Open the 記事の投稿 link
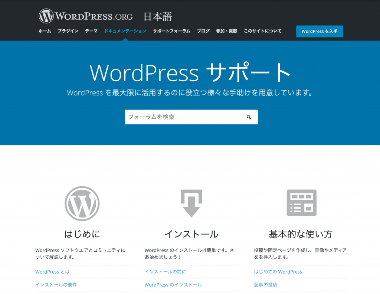This screenshot has height=294, width=380. [x=266, y=285]
